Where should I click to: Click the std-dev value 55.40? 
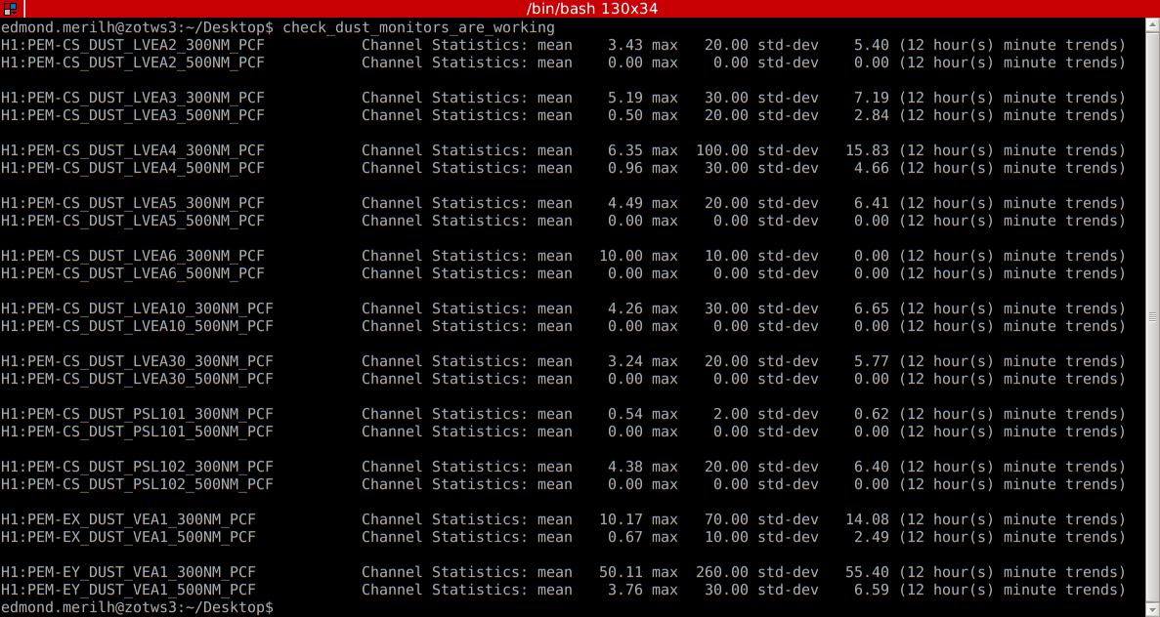pyautogui.click(x=867, y=572)
